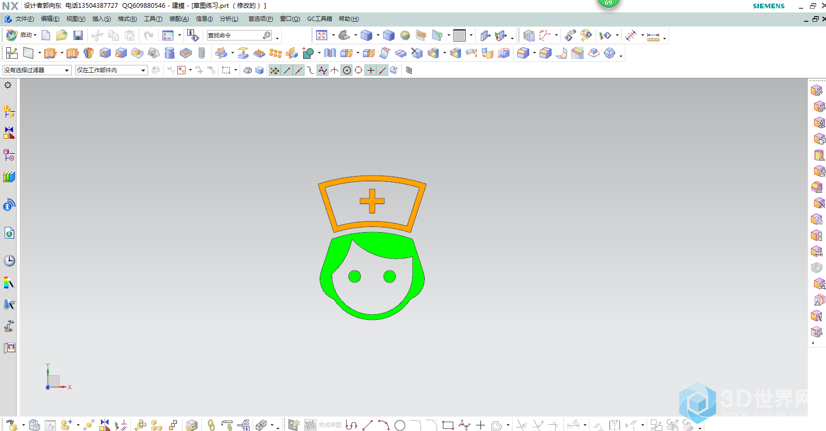
Task: Click the Cylinder primitive icon
Action: coord(169,53)
